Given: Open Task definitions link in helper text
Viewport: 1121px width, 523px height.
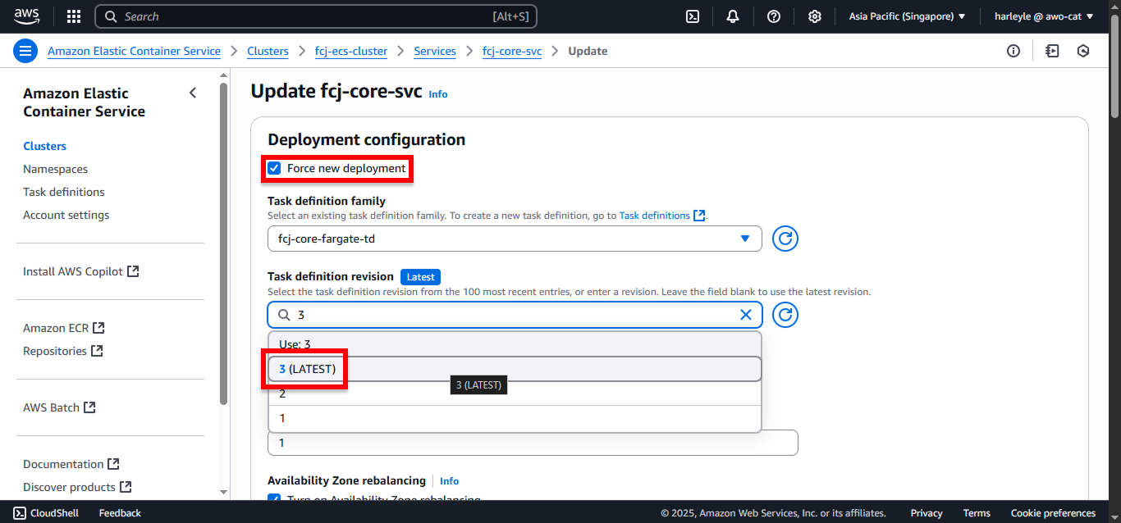Looking at the screenshot, I should pyautogui.click(x=654, y=216).
